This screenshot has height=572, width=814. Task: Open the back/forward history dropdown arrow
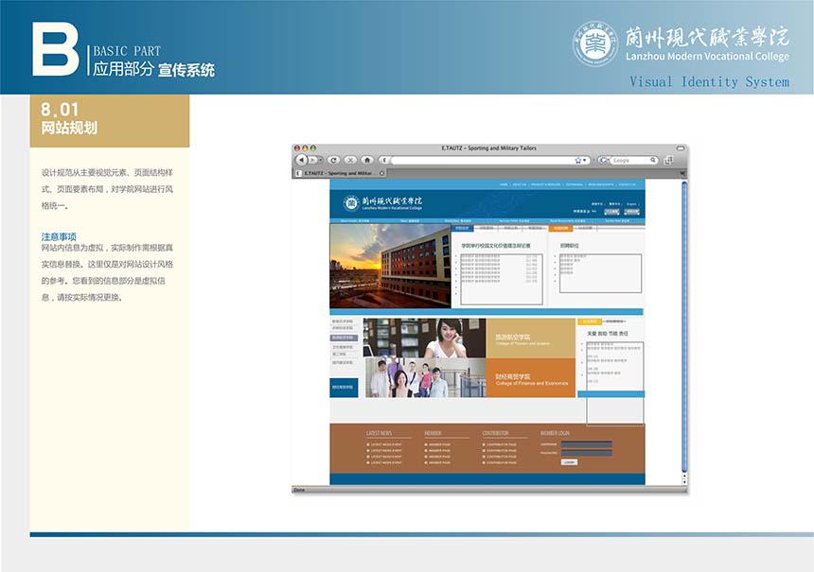click(321, 161)
